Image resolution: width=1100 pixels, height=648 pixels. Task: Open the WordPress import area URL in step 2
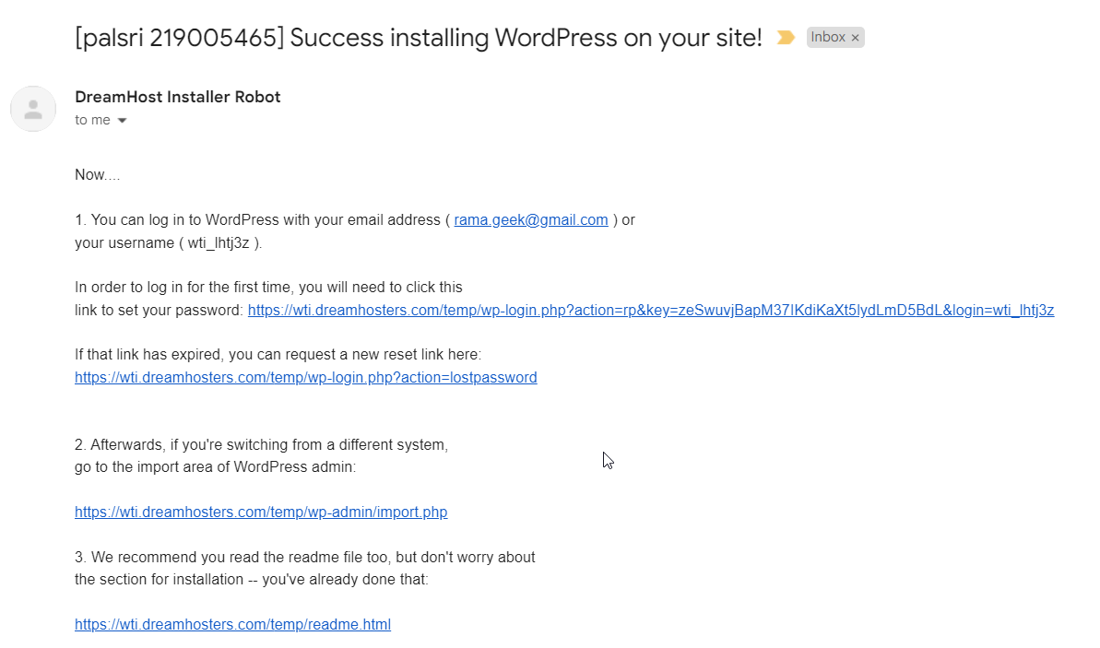point(261,512)
